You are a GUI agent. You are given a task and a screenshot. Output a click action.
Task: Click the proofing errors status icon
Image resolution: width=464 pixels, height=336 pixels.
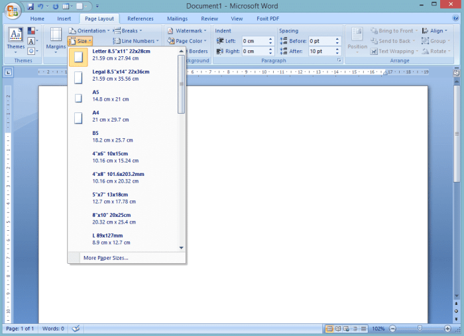click(76, 328)
